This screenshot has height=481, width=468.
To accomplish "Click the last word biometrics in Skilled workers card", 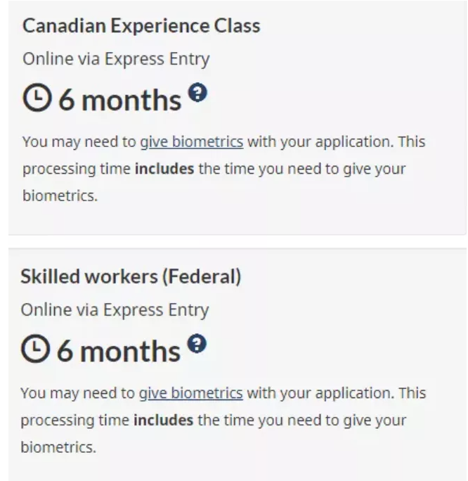I will tap(57, 445).
